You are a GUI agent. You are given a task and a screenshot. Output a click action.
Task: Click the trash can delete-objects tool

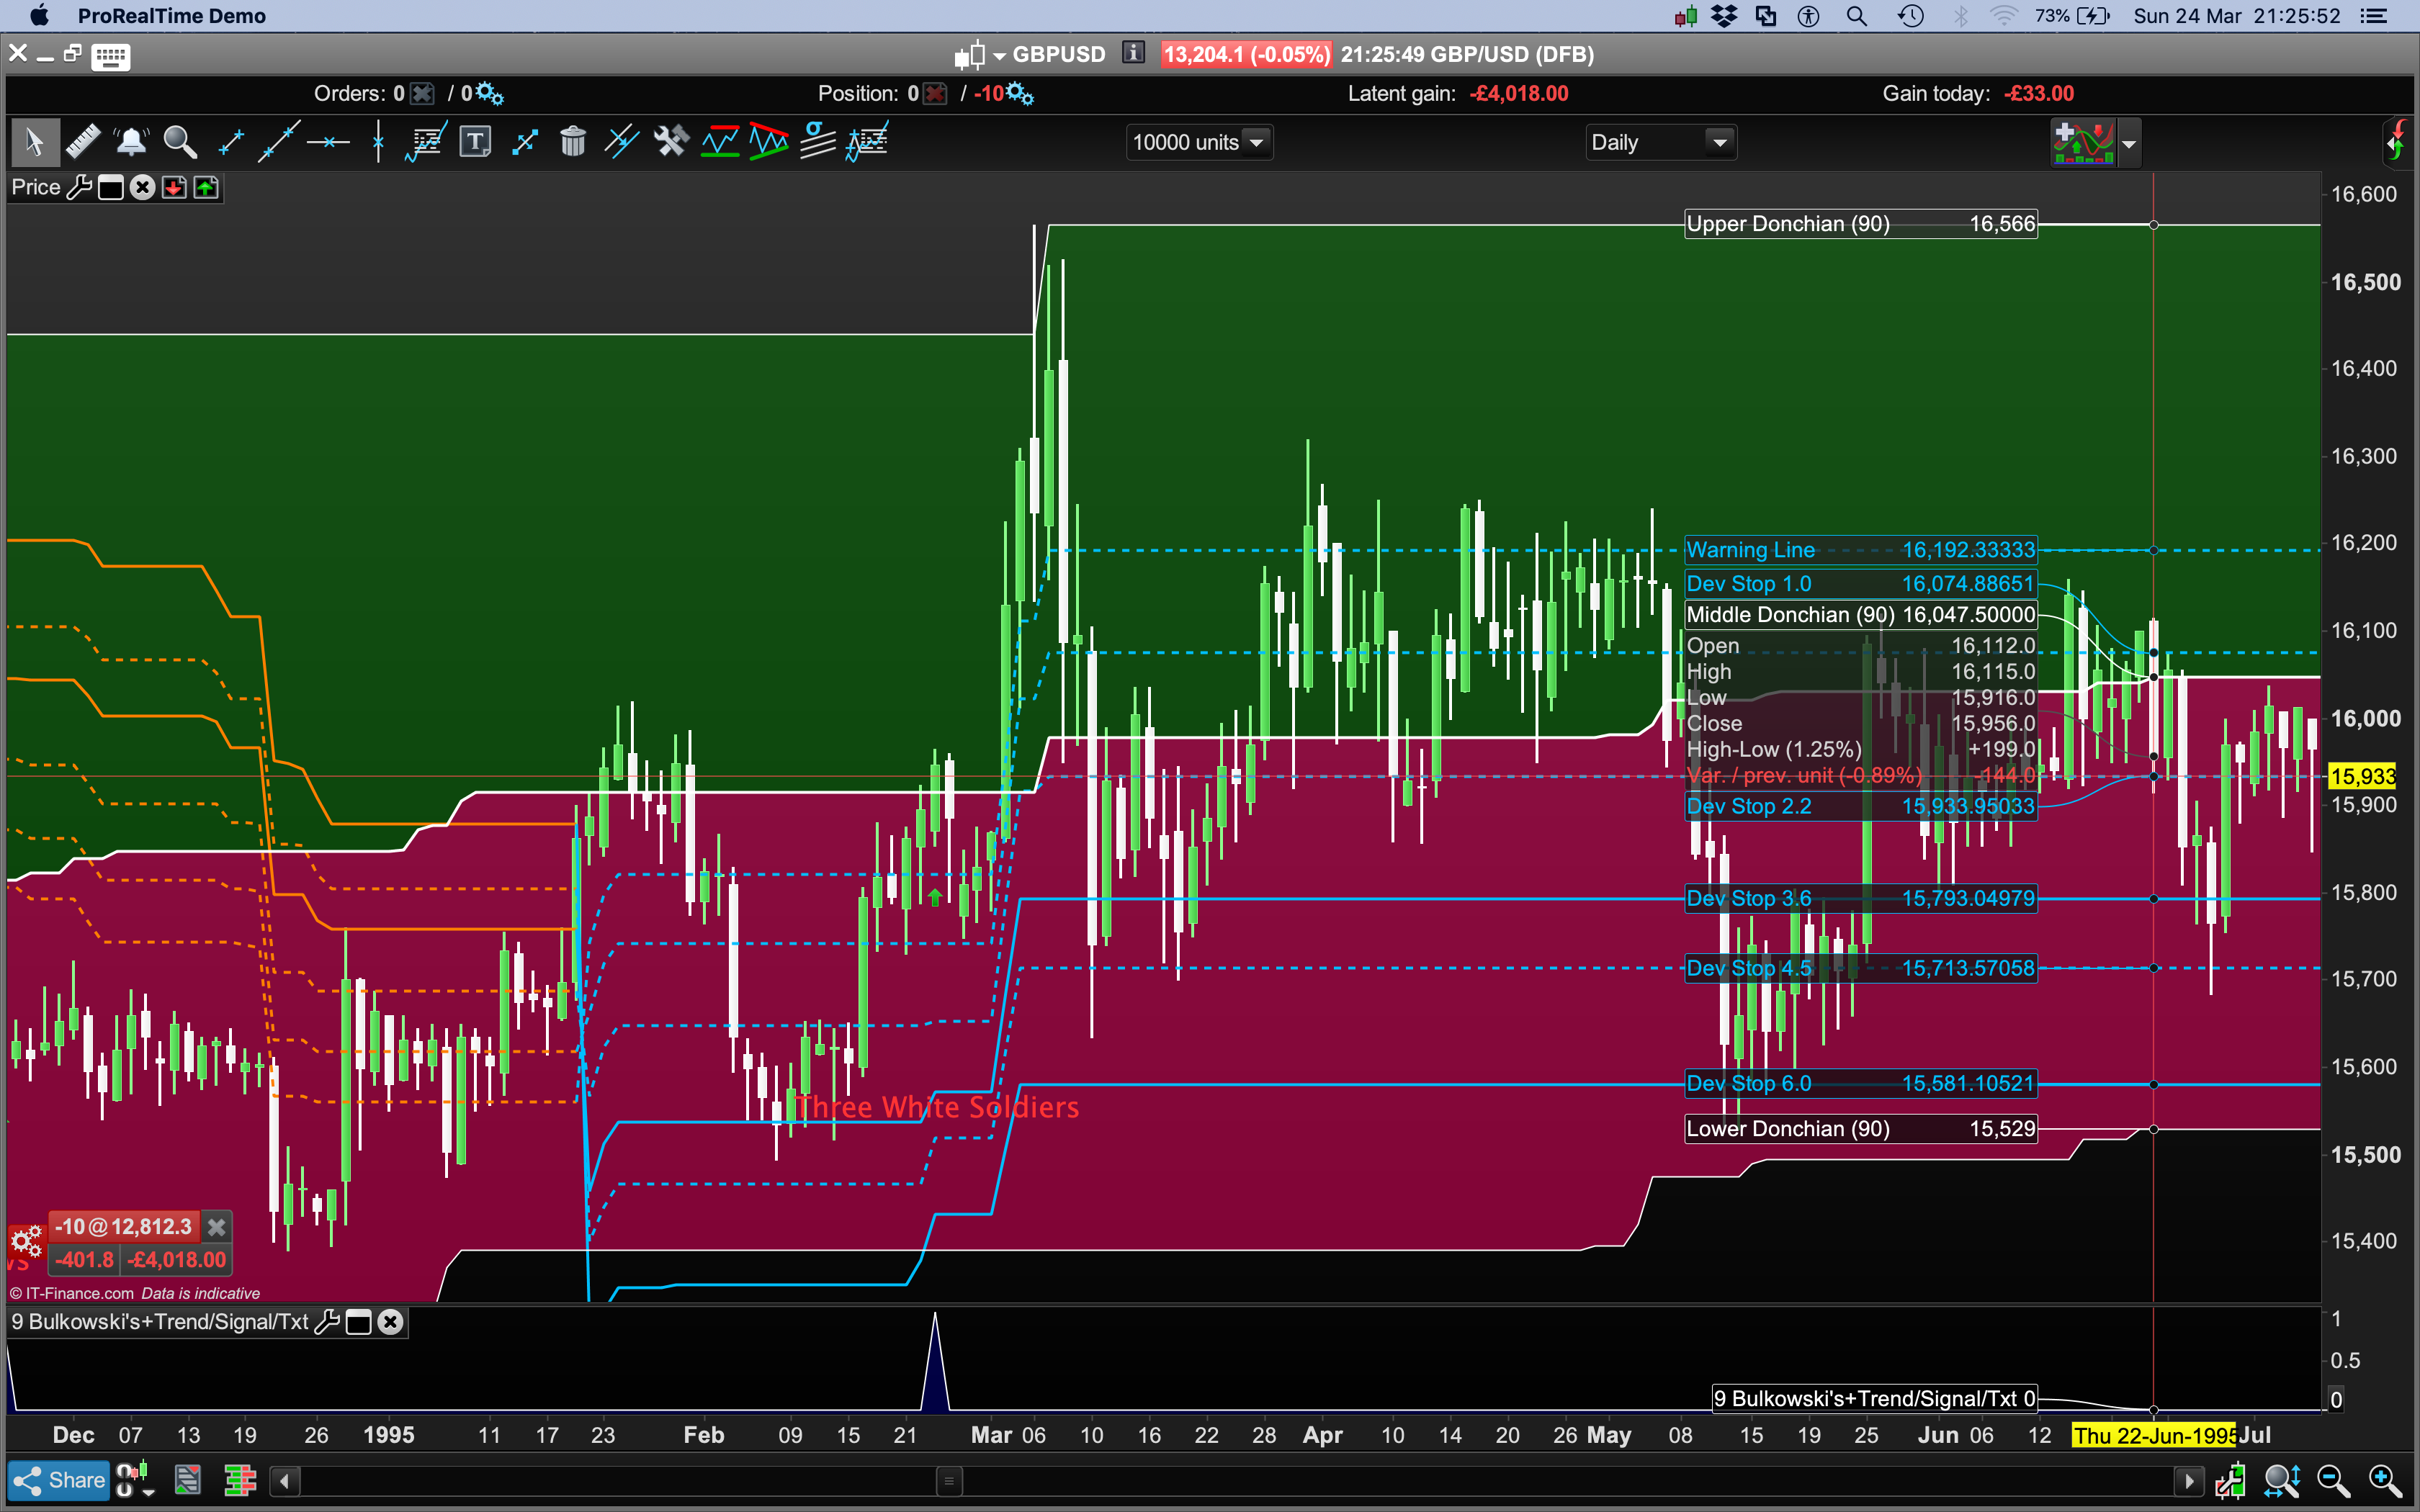[573, 142]
